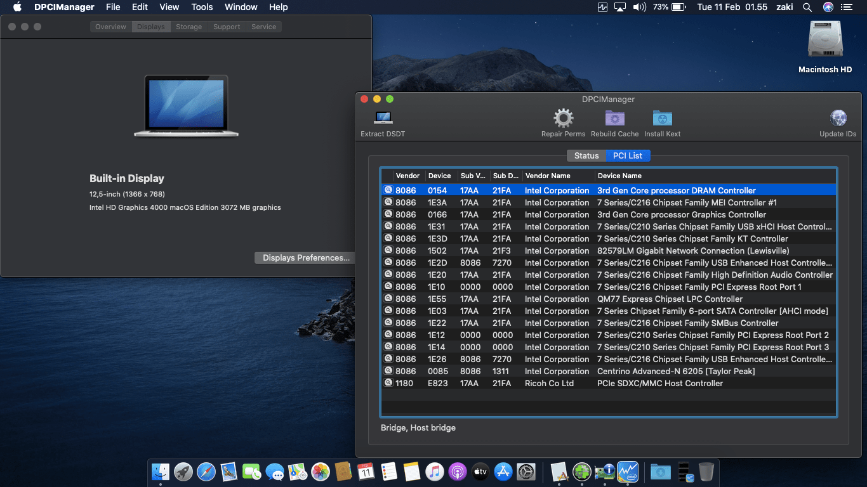This screenshot has height=487, width=867.
Task: Open the View menu
Action: click(x=169, y=8)
